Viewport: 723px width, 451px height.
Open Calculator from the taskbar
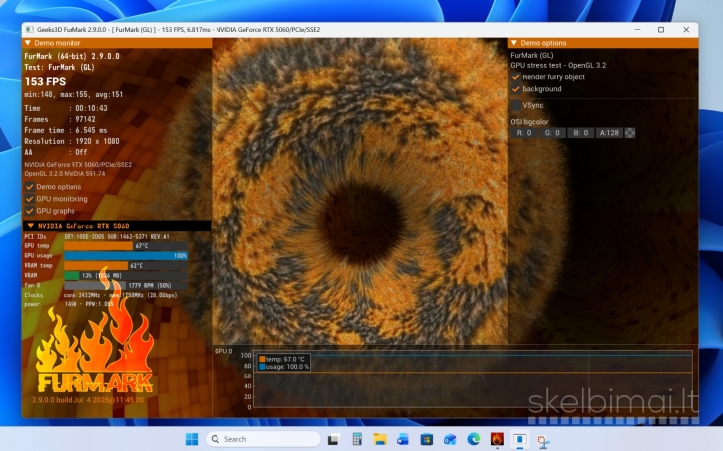coord(357,439)
